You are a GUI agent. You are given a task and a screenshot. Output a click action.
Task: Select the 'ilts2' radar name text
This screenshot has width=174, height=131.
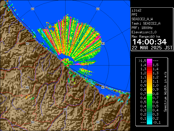point(136,10)
